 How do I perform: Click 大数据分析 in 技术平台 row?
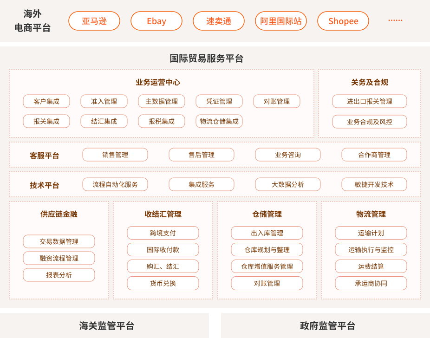pos(288,184)
